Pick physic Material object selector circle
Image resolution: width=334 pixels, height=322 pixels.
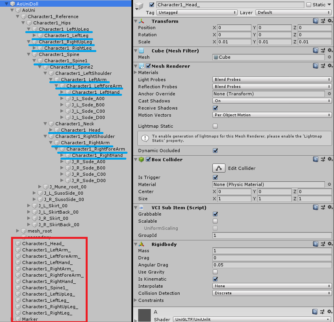329,184
